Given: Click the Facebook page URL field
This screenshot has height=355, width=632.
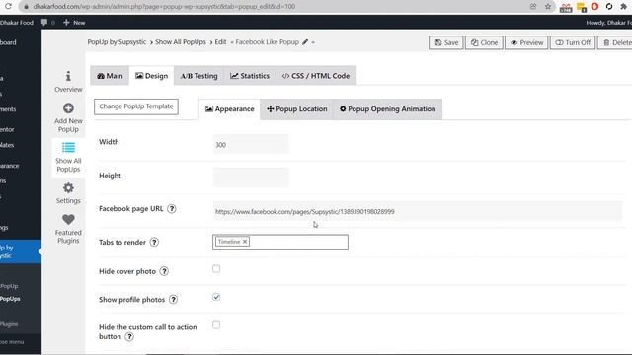Looking at the screenshot, I should (x=418, y=211).
